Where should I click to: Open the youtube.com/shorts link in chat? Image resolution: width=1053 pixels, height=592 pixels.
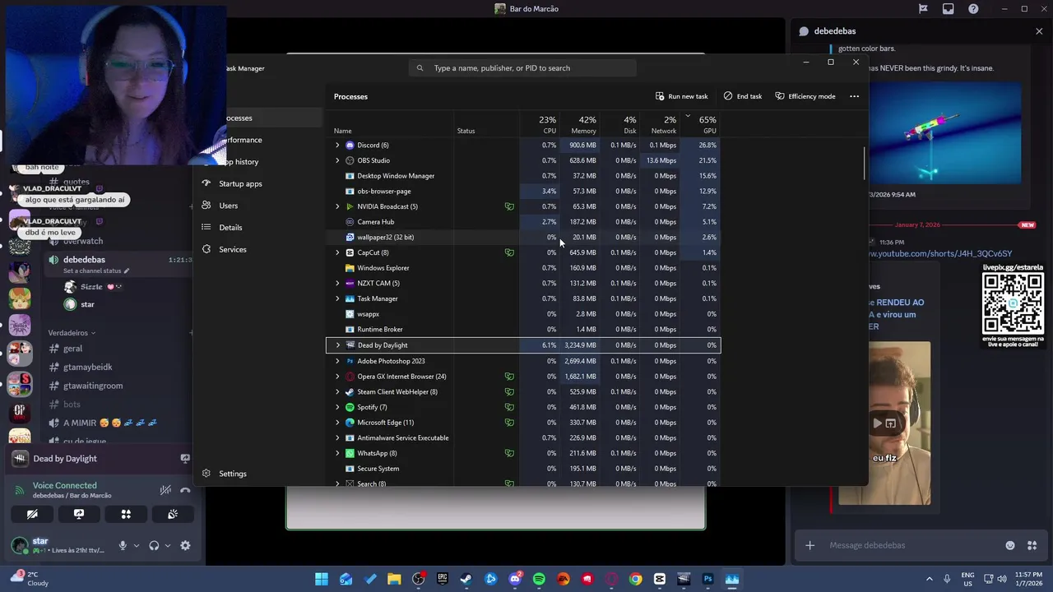click(x=940, y=253)
